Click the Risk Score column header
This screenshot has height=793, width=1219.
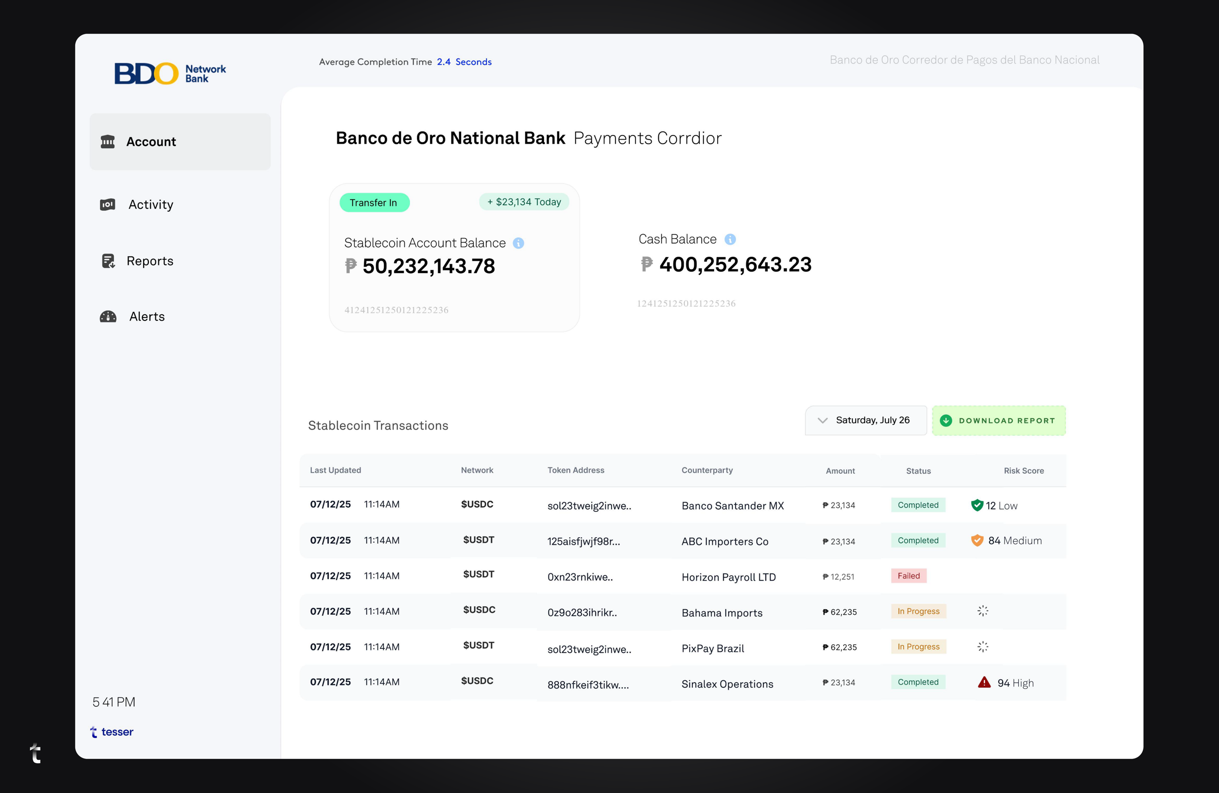click(1023, 471)
